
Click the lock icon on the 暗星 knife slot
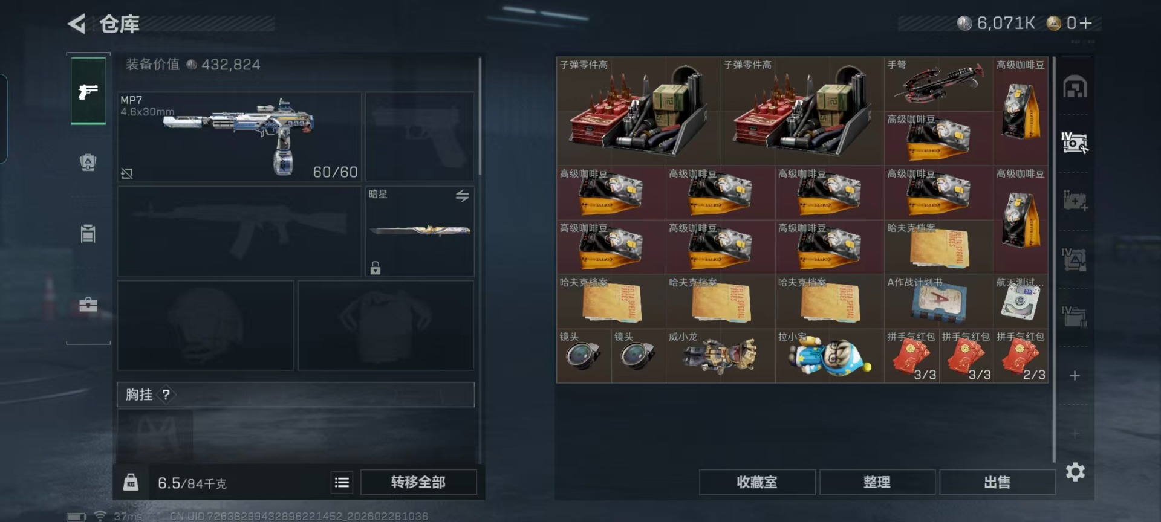pyautogui.click(x=376, y=268)
